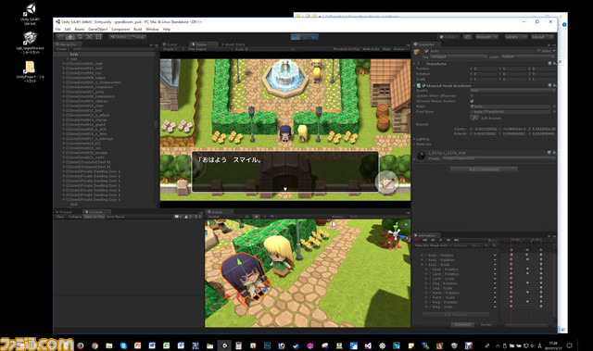
Task: Open Visual Studio from the taskbar
Action: tap(368, 345)
